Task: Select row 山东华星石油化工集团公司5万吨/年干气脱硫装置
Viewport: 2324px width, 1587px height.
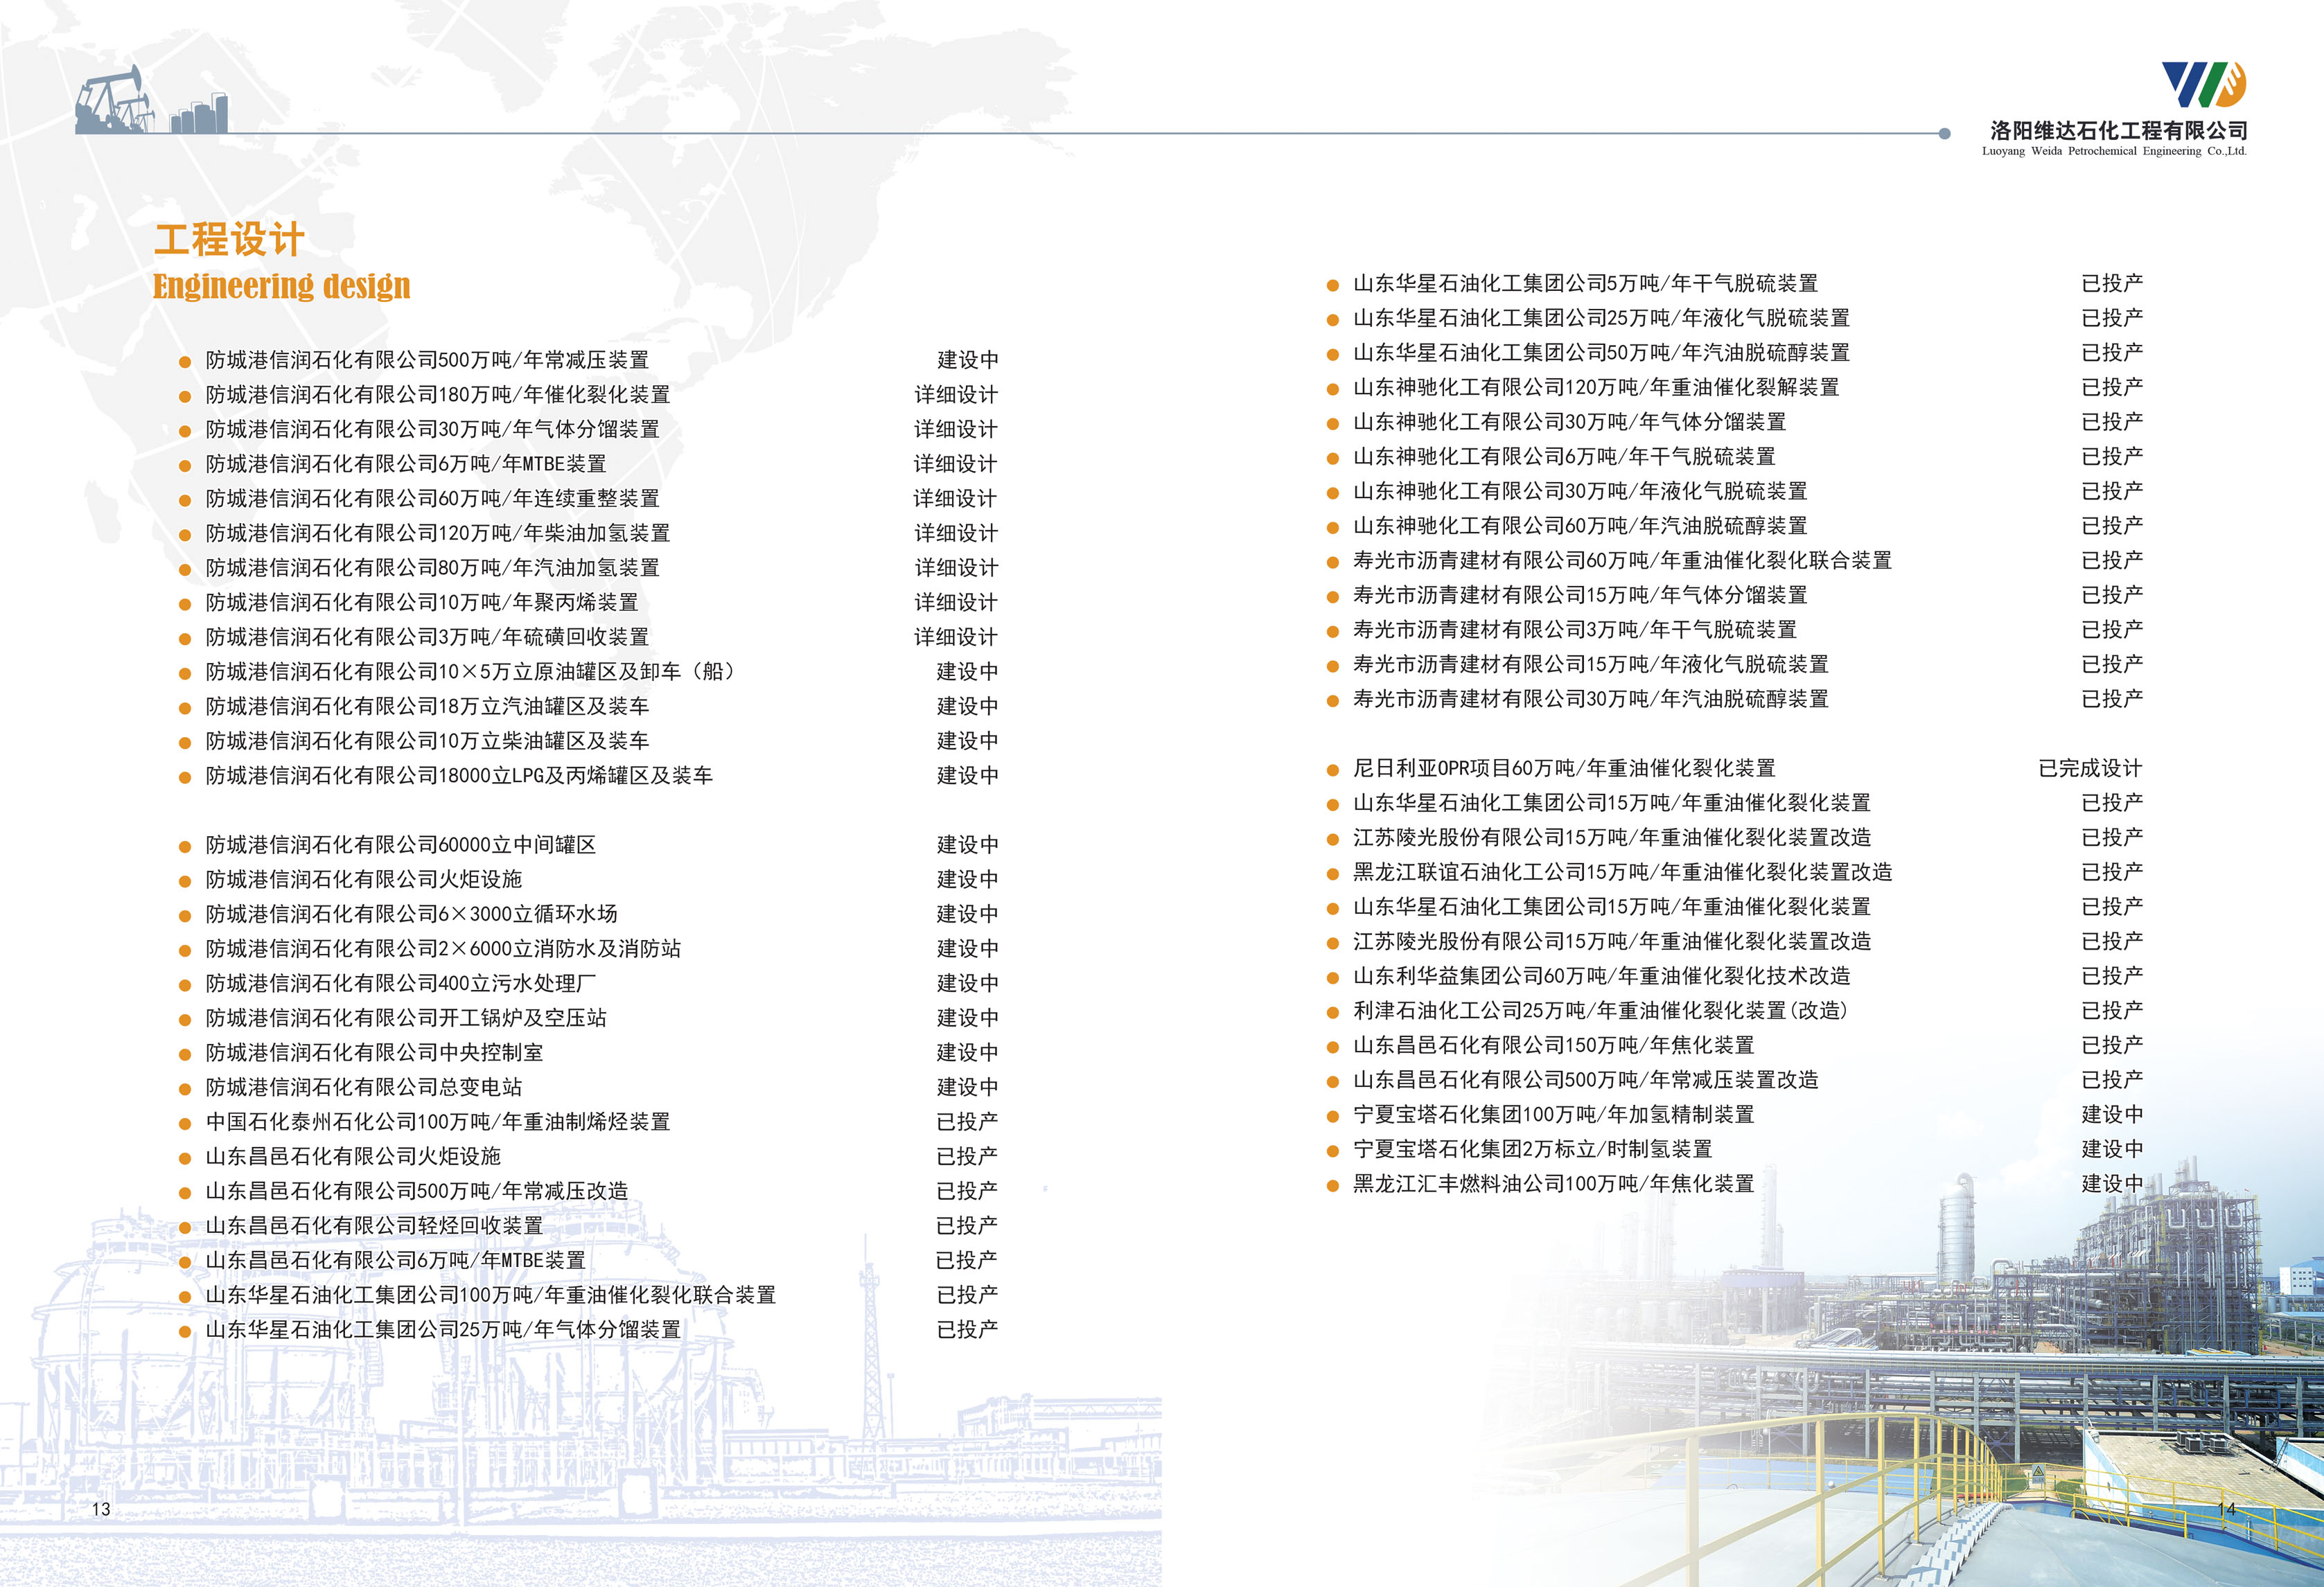Action: click(1735, 284)
